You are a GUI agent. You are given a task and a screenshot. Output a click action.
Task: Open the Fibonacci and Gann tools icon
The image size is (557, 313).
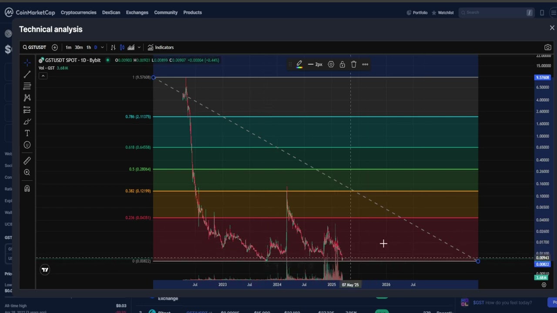[27, 86]
